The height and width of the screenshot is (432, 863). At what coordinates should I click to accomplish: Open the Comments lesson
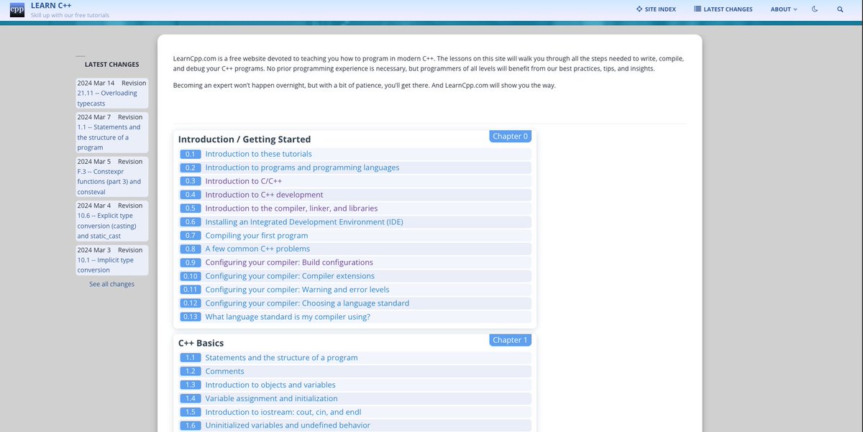[224, 372]
